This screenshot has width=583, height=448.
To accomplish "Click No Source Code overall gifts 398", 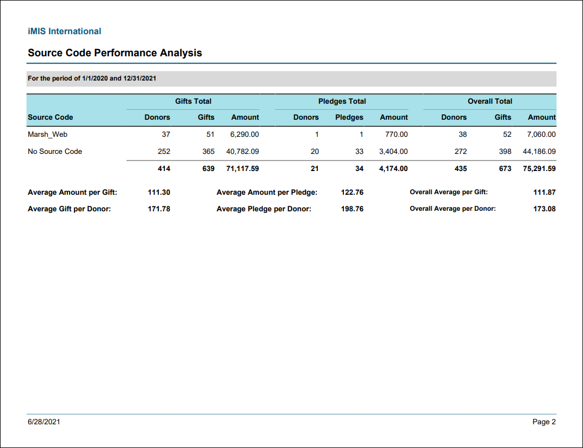I will (505, 151).
